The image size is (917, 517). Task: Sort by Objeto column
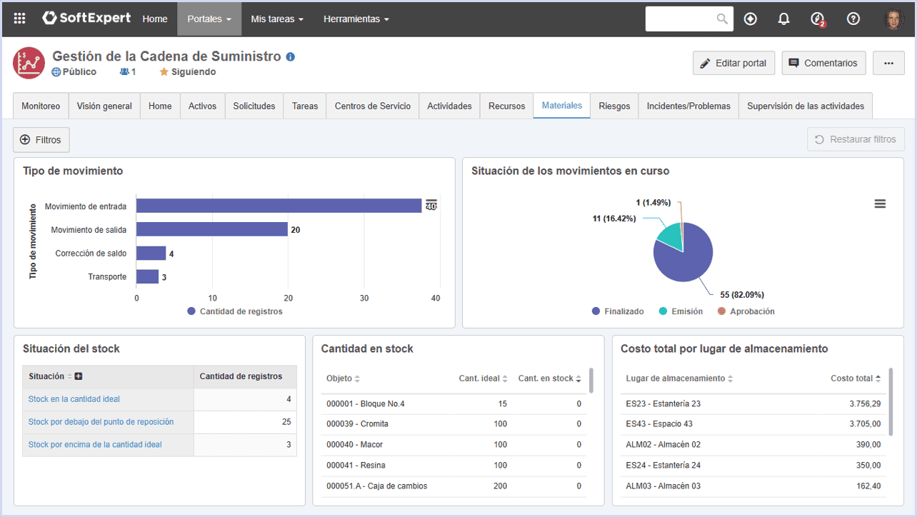357,378
